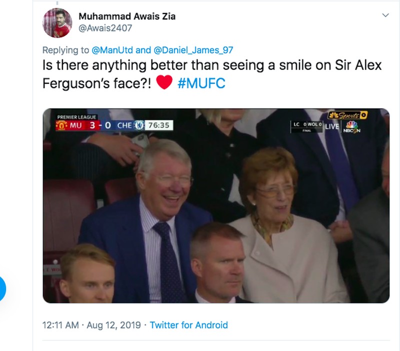The image size is (400, 351).
Task: Click the LC 0 WOL 0 score box
Action: [x=306, y=125]
